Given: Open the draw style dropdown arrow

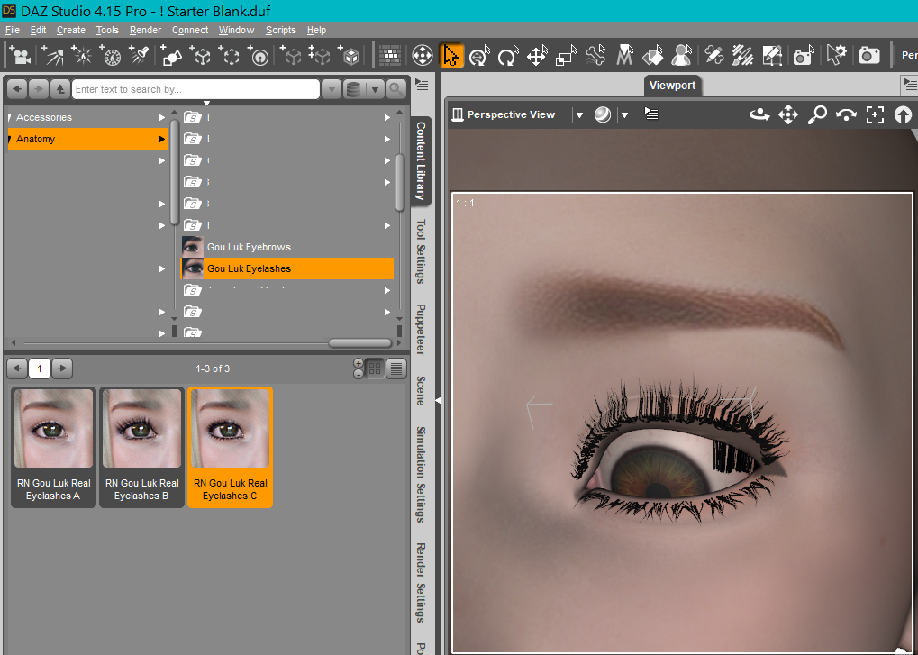Looking at the screenshot, I should [623, 114].
